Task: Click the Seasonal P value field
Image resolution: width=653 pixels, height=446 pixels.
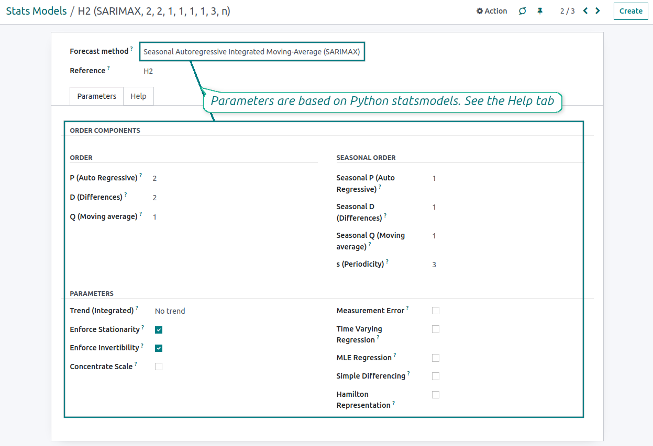Action: coord(434,178)
